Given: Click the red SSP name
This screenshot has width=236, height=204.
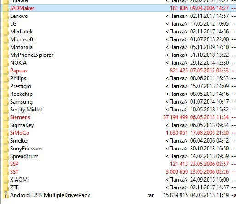Looking at the screenshot, I should point(14,164).
